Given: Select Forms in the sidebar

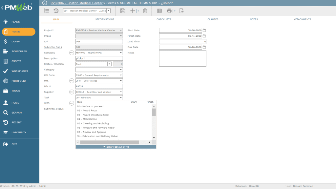Looking at the screenshot, I should pyautogui.click(x=19, y=32).
